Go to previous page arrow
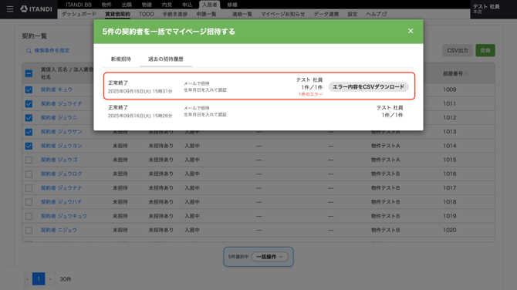Viewport: 517px width, 290px height. point(27,279)
